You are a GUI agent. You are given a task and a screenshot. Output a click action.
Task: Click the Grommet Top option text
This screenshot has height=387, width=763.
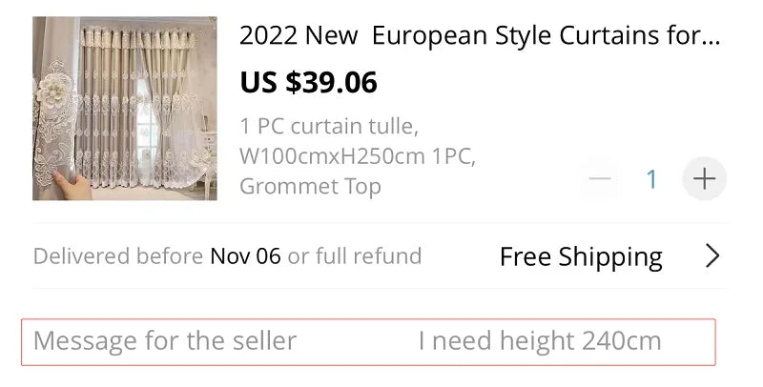pyautogui.click(x=310, y=186)
